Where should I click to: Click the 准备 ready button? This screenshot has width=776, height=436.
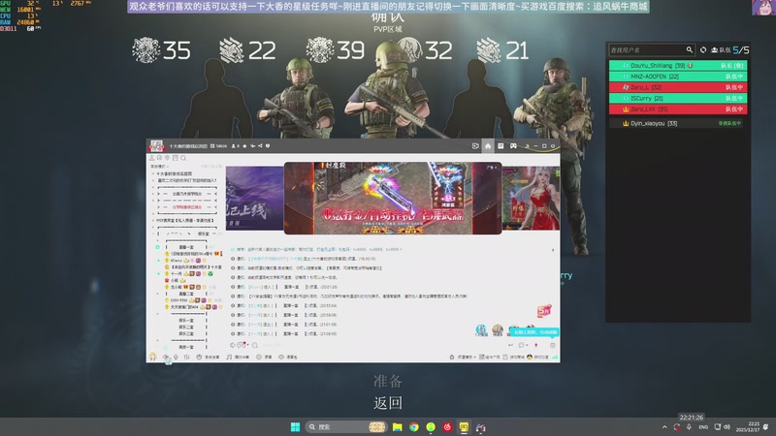click(387, 381)
